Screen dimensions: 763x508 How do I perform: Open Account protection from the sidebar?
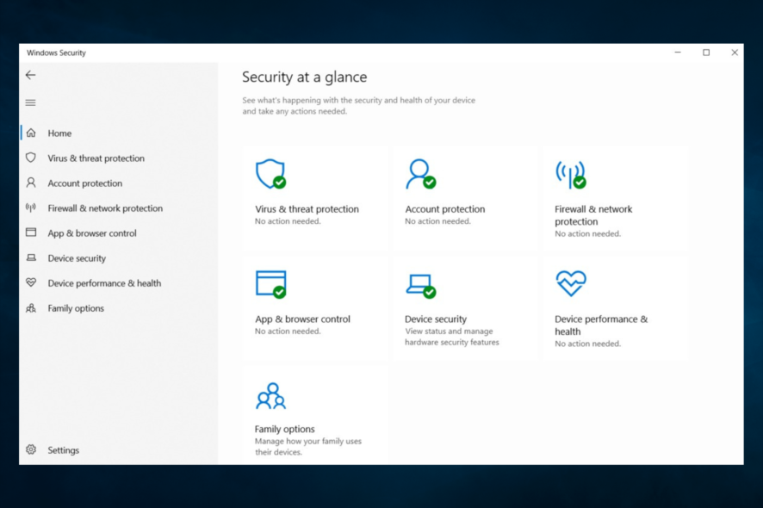(x=84, y=183)
